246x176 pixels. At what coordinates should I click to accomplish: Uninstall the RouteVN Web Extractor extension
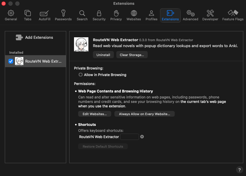coord(103,55)
